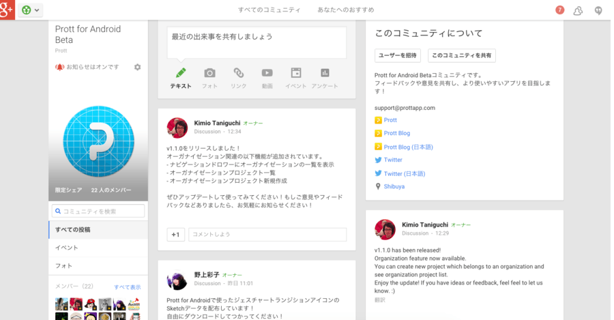This screenshot has width=614, height=320.
Task: Open 野上彩子 profile name
Action: point(207,275)
